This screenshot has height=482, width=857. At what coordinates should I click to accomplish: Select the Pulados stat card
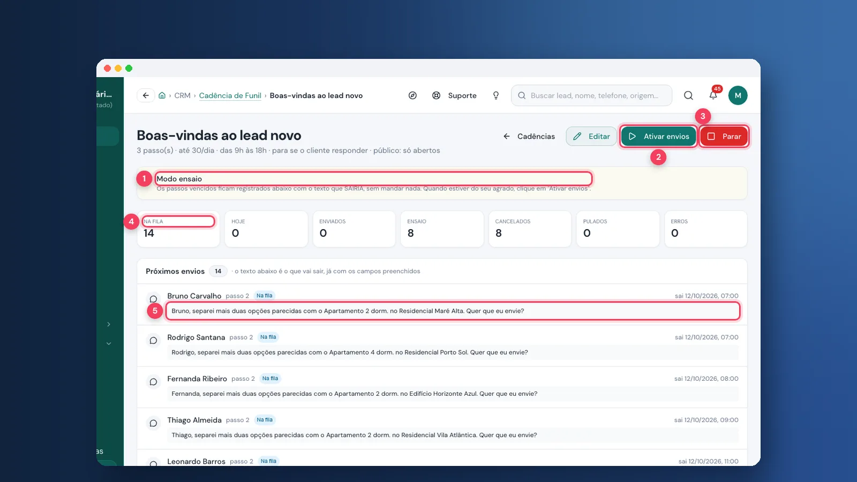618,229
